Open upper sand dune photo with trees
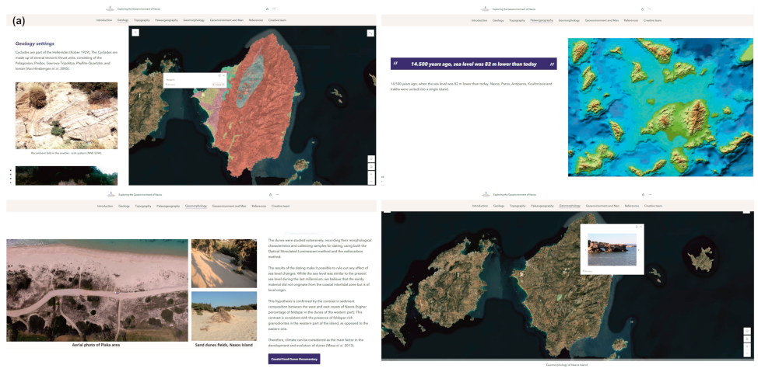758x372 pixels. click(224, 263)
